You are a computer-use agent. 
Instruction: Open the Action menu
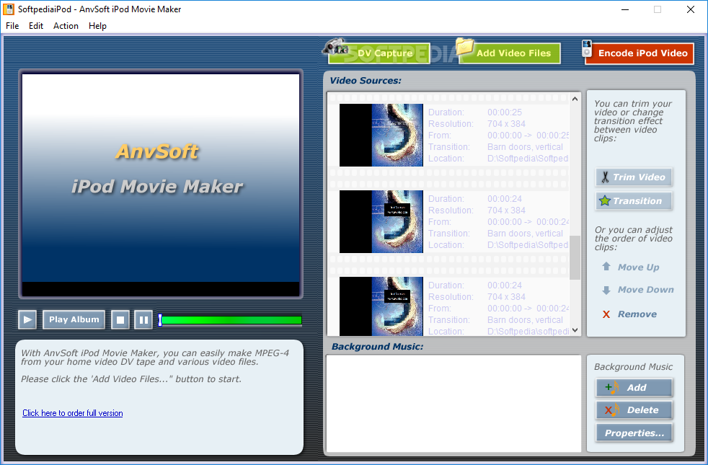66,26
